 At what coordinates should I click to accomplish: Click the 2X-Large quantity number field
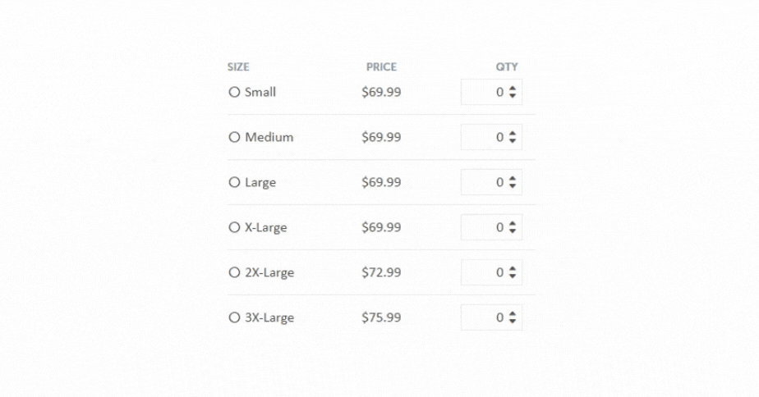[x=483, y=272]
